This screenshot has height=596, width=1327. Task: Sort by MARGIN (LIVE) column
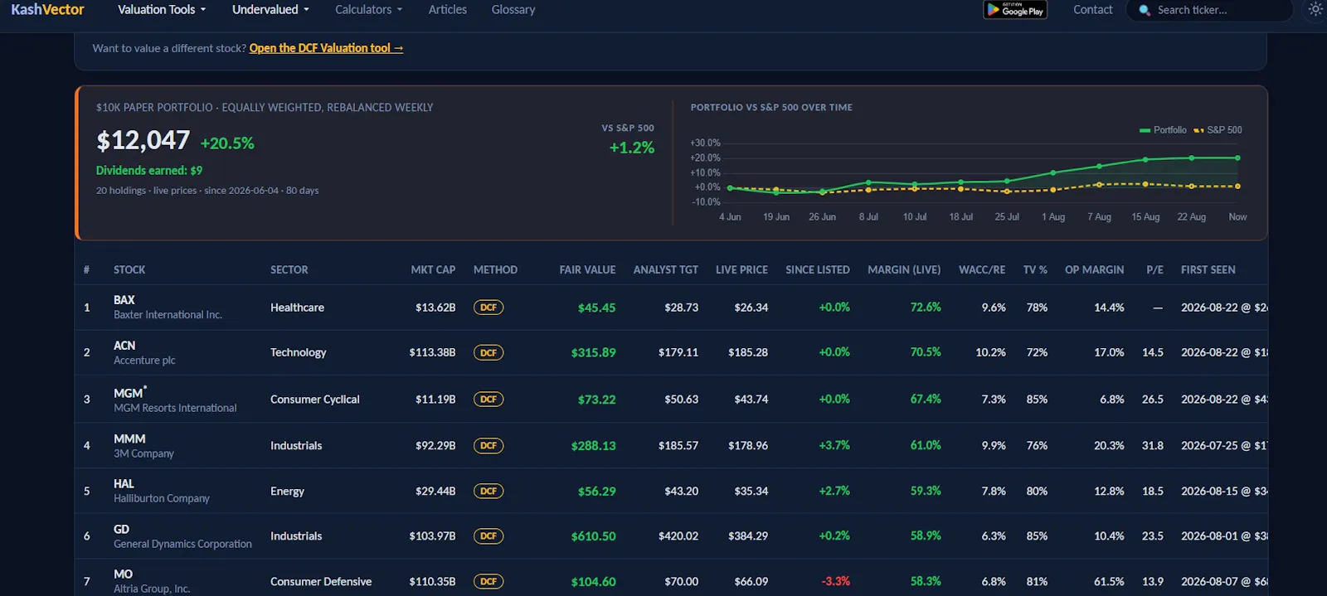click(x=904, y=270)
